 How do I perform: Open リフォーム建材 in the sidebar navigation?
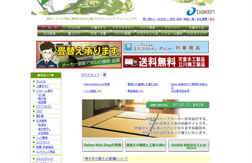tap(44, 90)
